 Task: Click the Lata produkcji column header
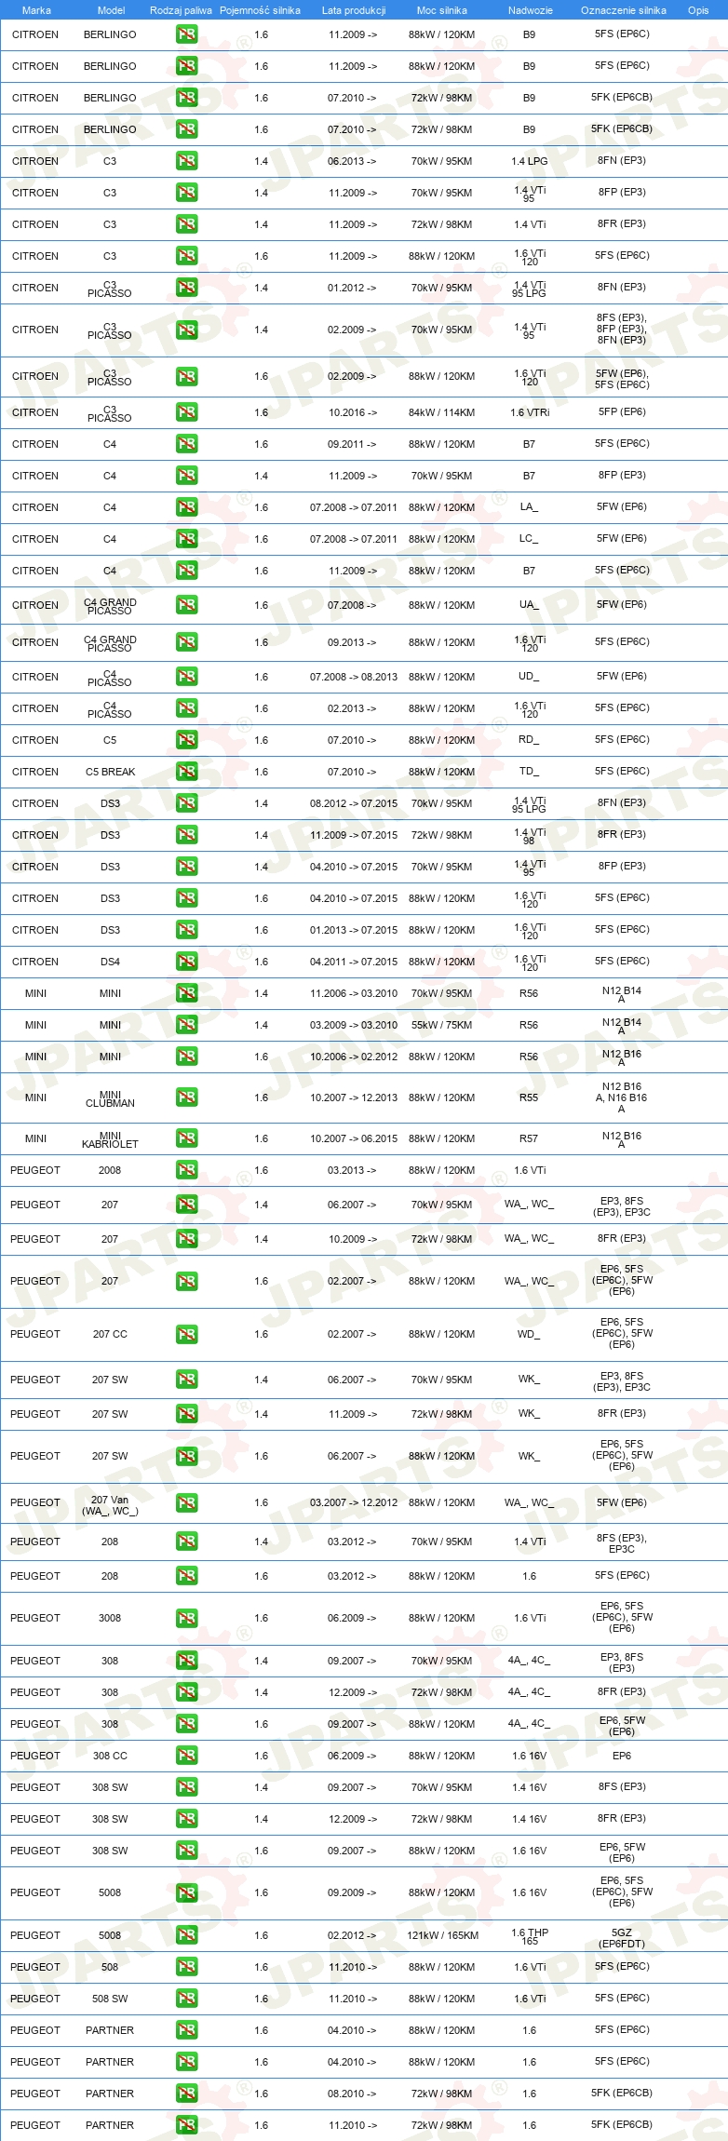(x=354, y=10)
